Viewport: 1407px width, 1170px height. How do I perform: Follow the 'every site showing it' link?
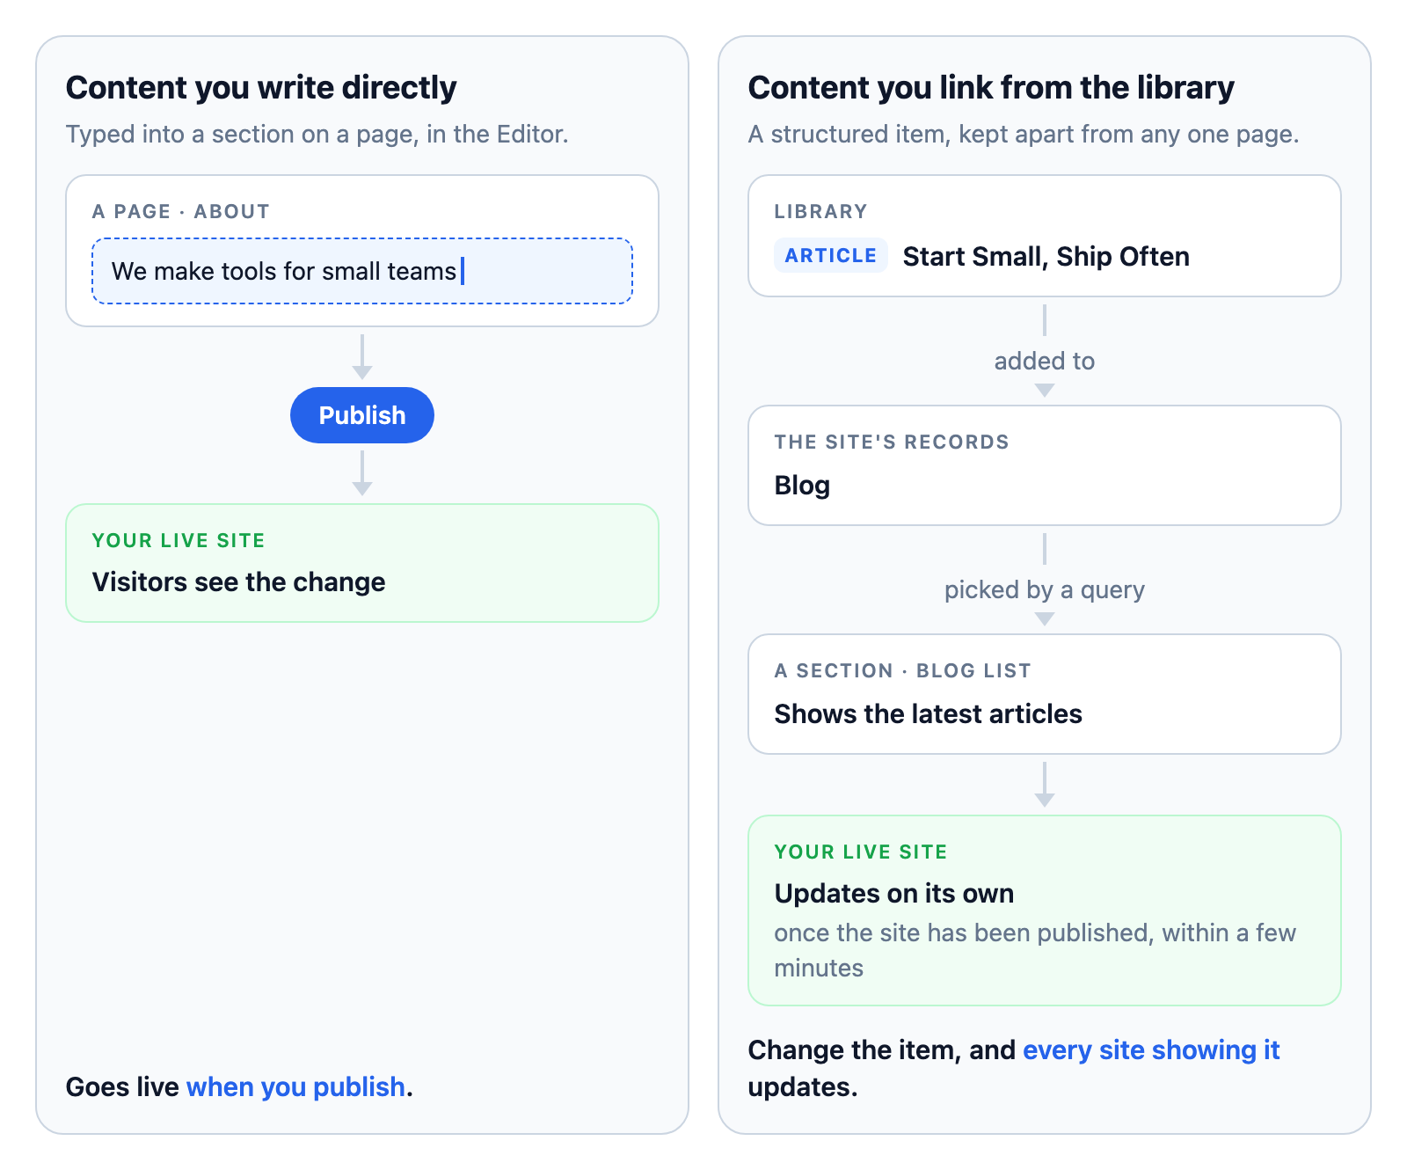pyautogui.click(x=1151, y=1050)
